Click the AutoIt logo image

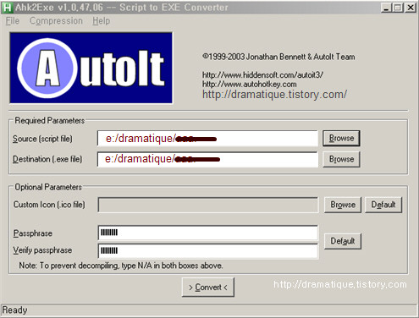(91, 68)
